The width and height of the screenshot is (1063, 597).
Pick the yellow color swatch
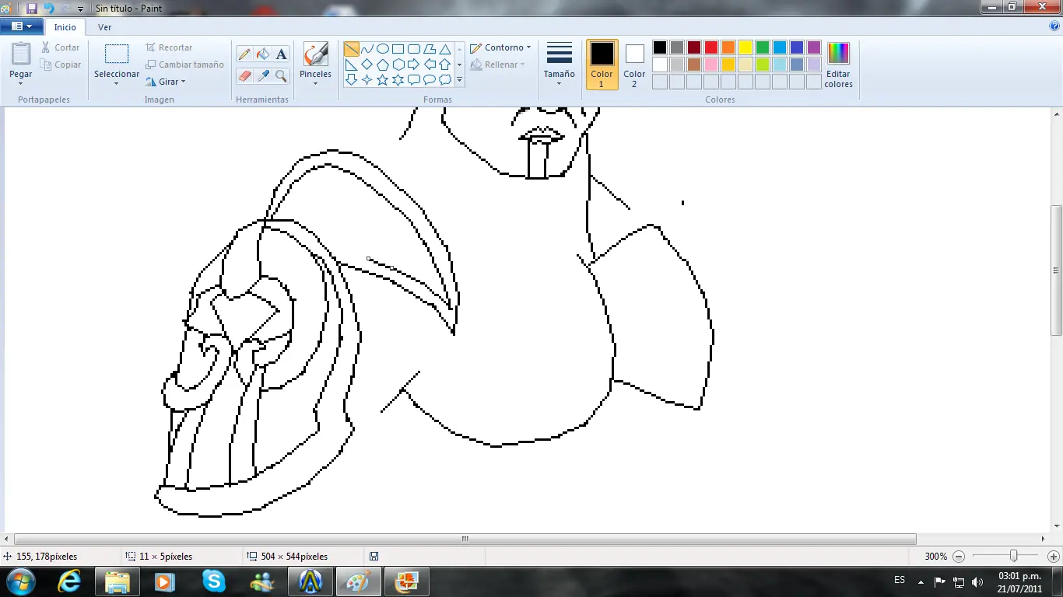(x=746, y=47)
